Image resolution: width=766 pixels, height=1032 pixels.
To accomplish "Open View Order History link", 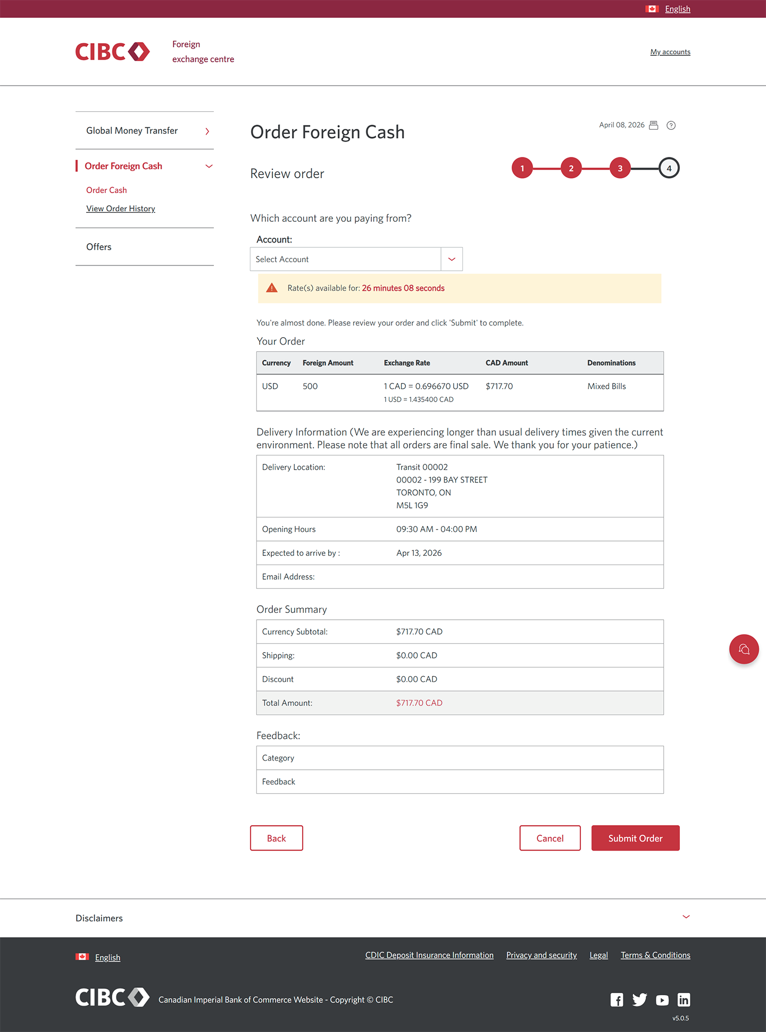I will [x=121, y=209].
